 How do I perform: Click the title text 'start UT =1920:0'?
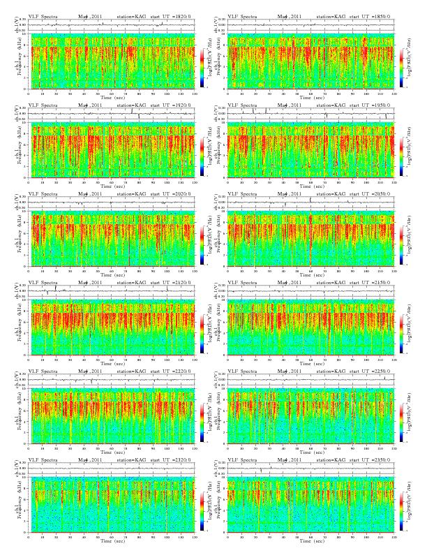coord(170,105)
